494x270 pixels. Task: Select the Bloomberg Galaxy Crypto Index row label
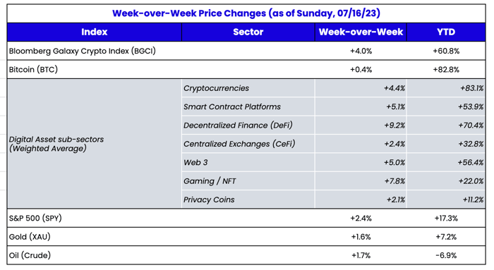click(83, 51)
